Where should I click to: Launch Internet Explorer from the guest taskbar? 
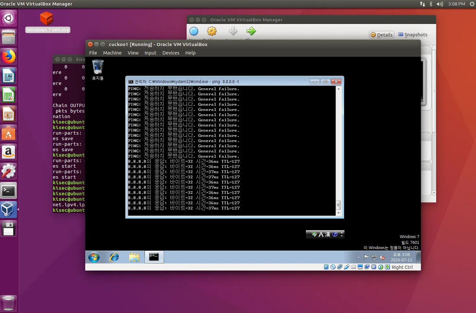[x=114, y=257]
